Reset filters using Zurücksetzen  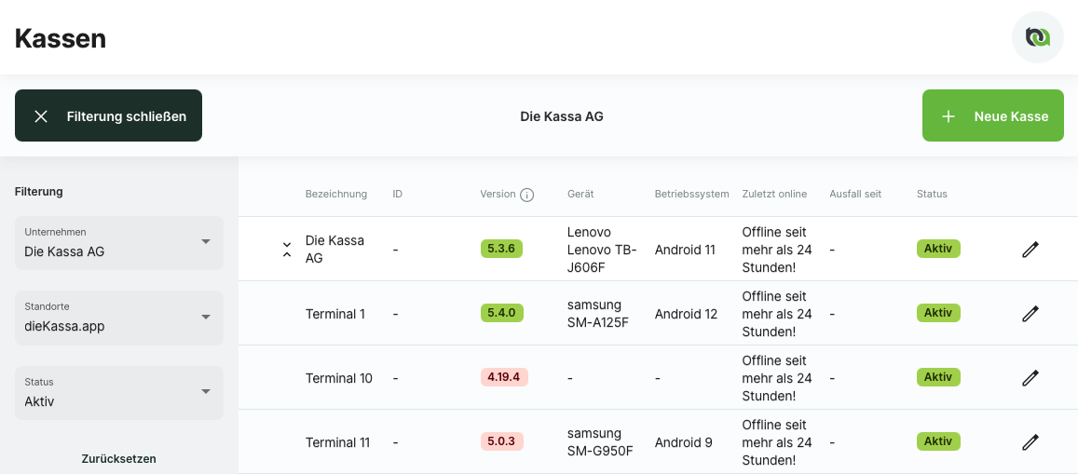point(118,459)
